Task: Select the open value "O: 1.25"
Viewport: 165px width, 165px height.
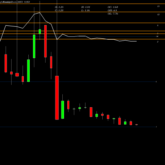Action: click(59, 7)
